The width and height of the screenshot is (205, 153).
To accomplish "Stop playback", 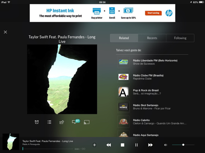I will tap(123, 145).
